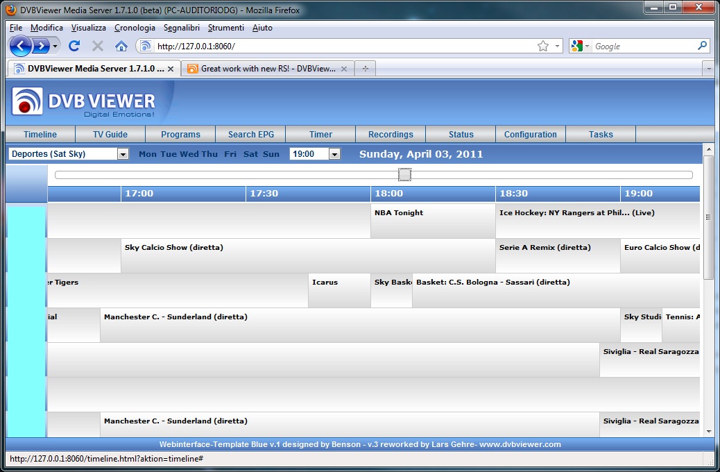Go back with the browser back arrow
This screenshot has height=472, width=720.
click(x=21, y=46)
